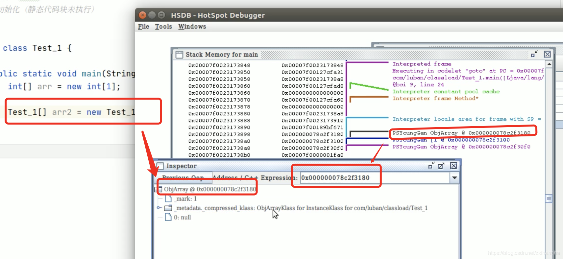Click the Interpreter locals area annotation

pyautogui.click(x=467, y=119)
